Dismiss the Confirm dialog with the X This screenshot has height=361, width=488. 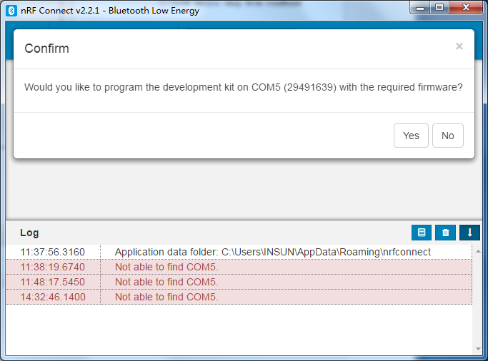coord(459,46)
